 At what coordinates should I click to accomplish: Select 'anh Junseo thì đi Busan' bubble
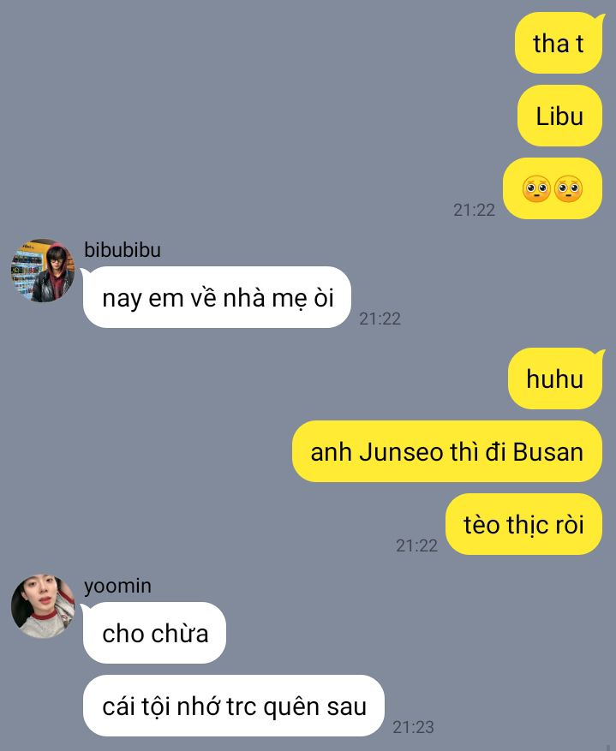click(x=447, y=451)
